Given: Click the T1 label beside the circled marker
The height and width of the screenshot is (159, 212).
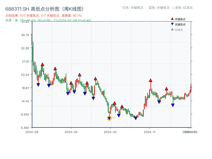Looking at the screenshot, I should click(114, 117).
